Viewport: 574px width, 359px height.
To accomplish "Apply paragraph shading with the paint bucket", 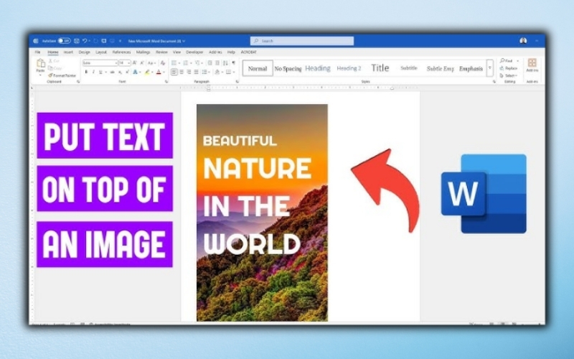I will coord(217,73).
